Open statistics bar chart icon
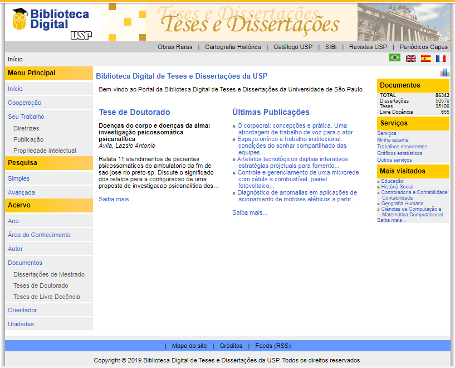 point(444,72)
